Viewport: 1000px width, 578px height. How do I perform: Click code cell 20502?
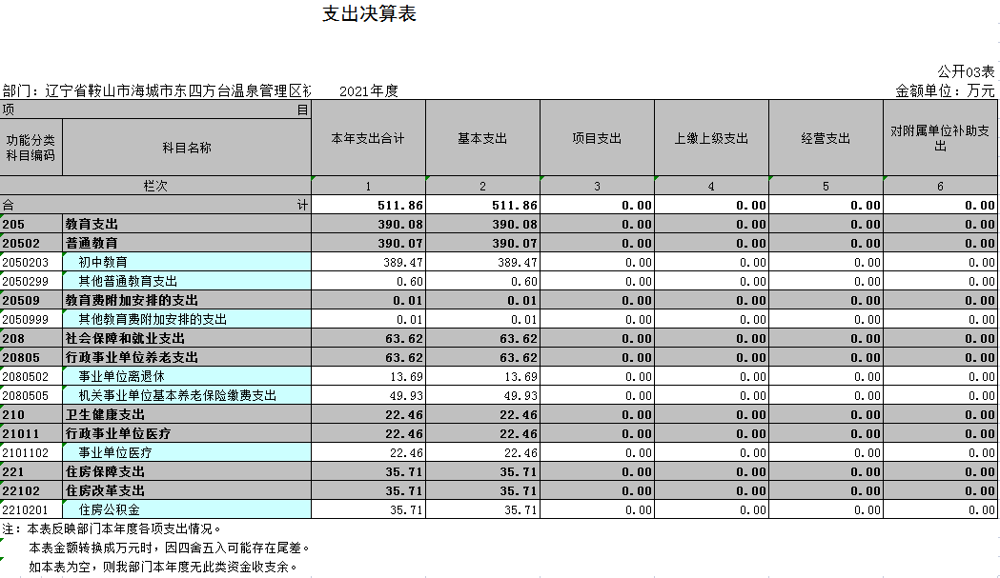pos(31,244)
